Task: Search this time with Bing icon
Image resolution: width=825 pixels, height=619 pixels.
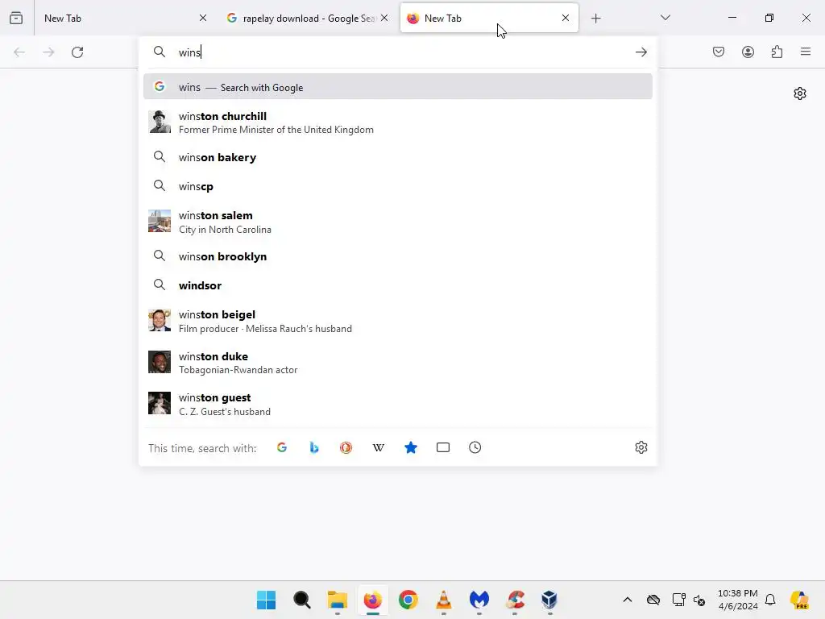Action: point(314,447)
